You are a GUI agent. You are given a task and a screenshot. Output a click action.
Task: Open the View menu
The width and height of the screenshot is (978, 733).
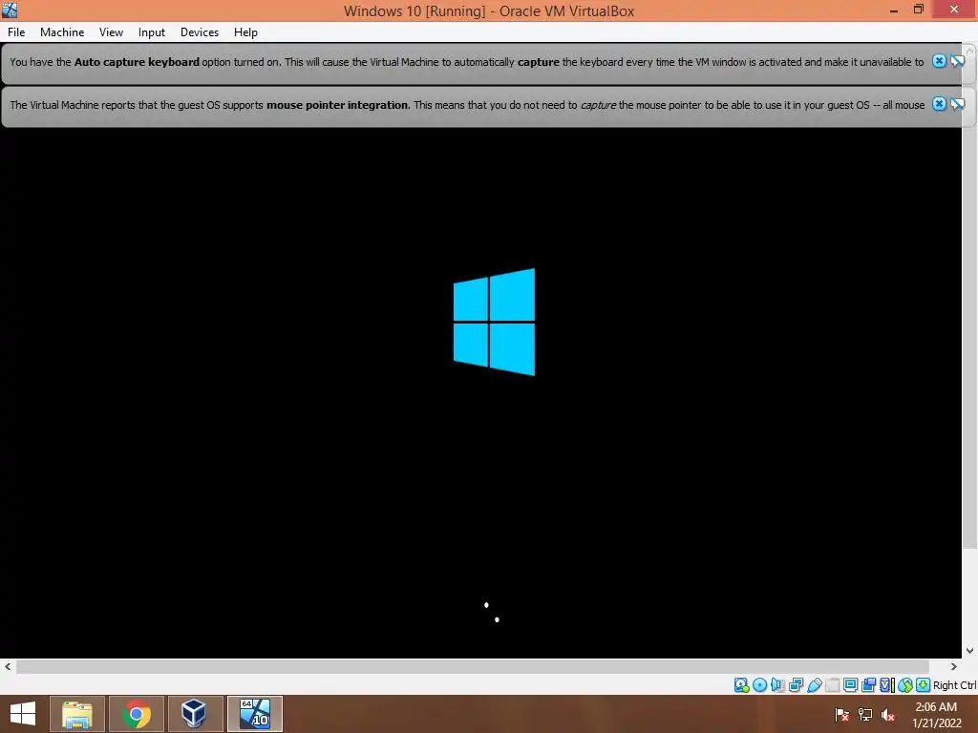pyautogui.click(x=111, y=32)
